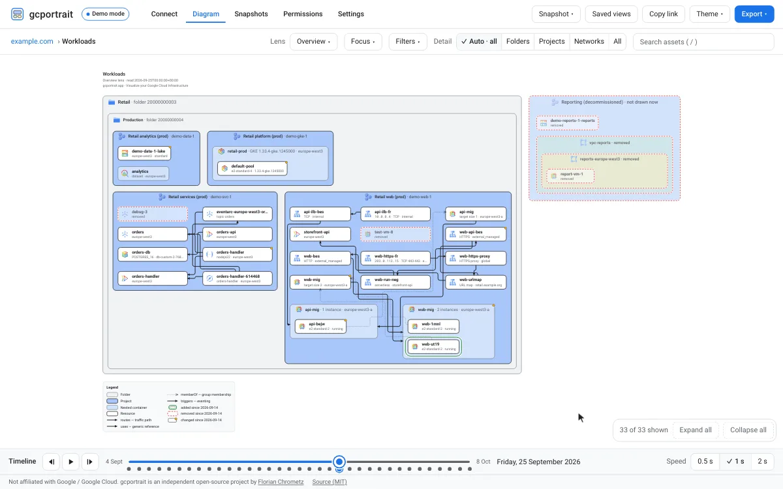Step timeline forward one snapshot
This screenshot has width=783, height=489.
tap(90, 462)
